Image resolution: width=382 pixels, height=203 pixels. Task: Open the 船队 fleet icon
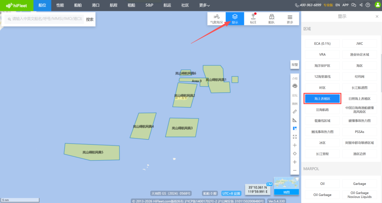click(x=272, y=19)
